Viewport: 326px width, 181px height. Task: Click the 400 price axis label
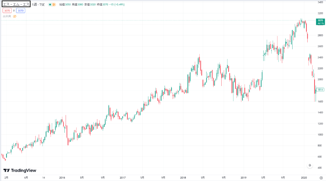point(320,168)
